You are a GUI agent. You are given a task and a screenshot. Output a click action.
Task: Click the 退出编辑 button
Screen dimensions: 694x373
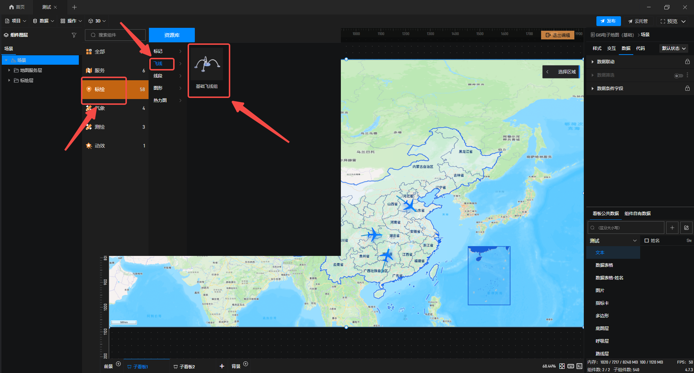tap(558, 35)
